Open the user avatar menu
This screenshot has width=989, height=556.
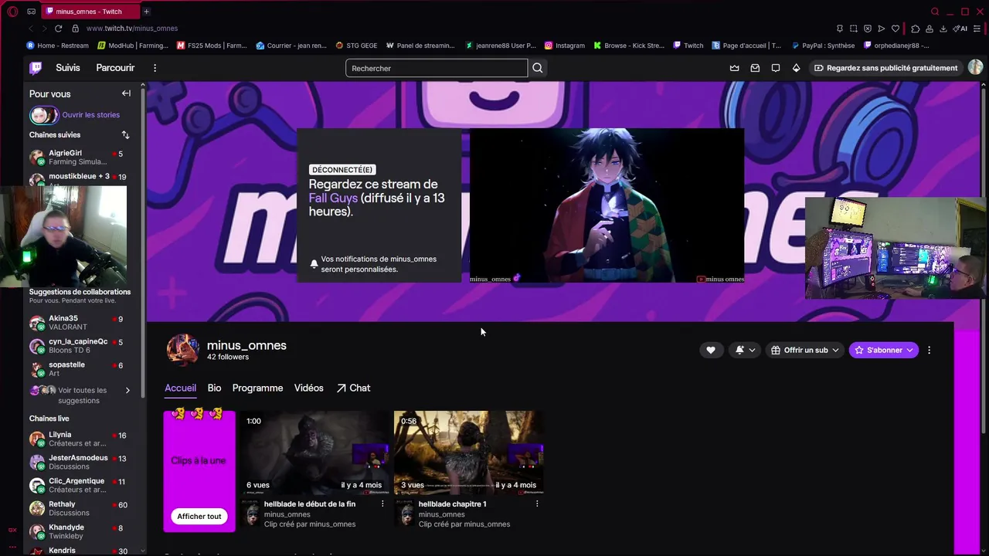(x=976, y=68)
